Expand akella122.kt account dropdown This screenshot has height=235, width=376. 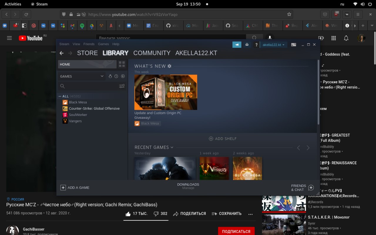pos(273,45)
